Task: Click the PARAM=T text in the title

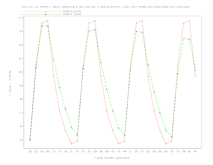Action: point(46,7)
